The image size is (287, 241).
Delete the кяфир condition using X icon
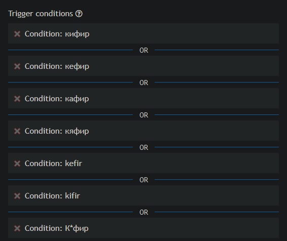pos(17,131)
